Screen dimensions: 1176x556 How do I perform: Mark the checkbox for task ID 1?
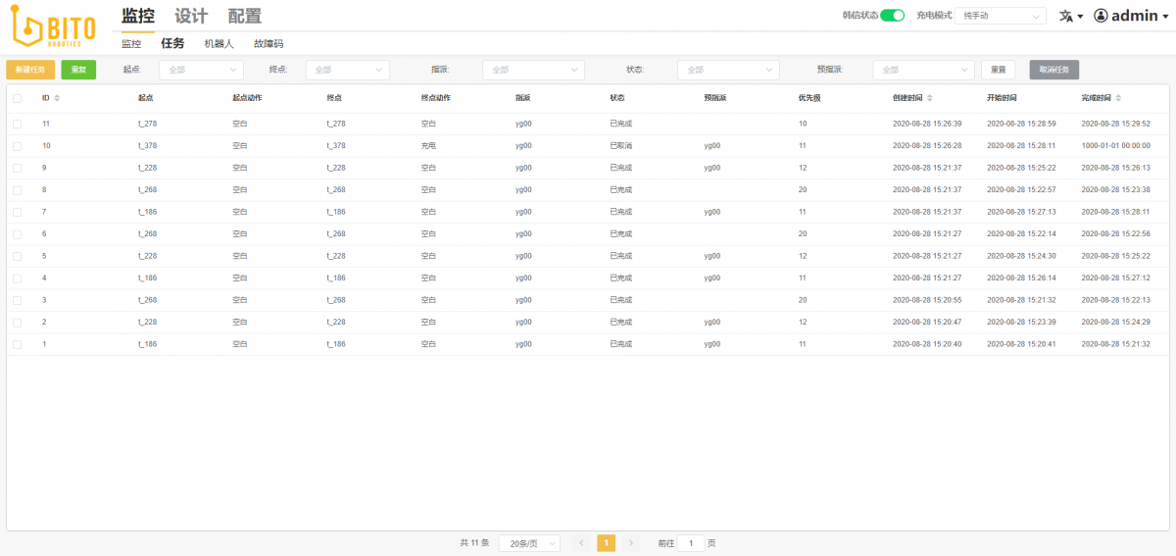[17, 344]
